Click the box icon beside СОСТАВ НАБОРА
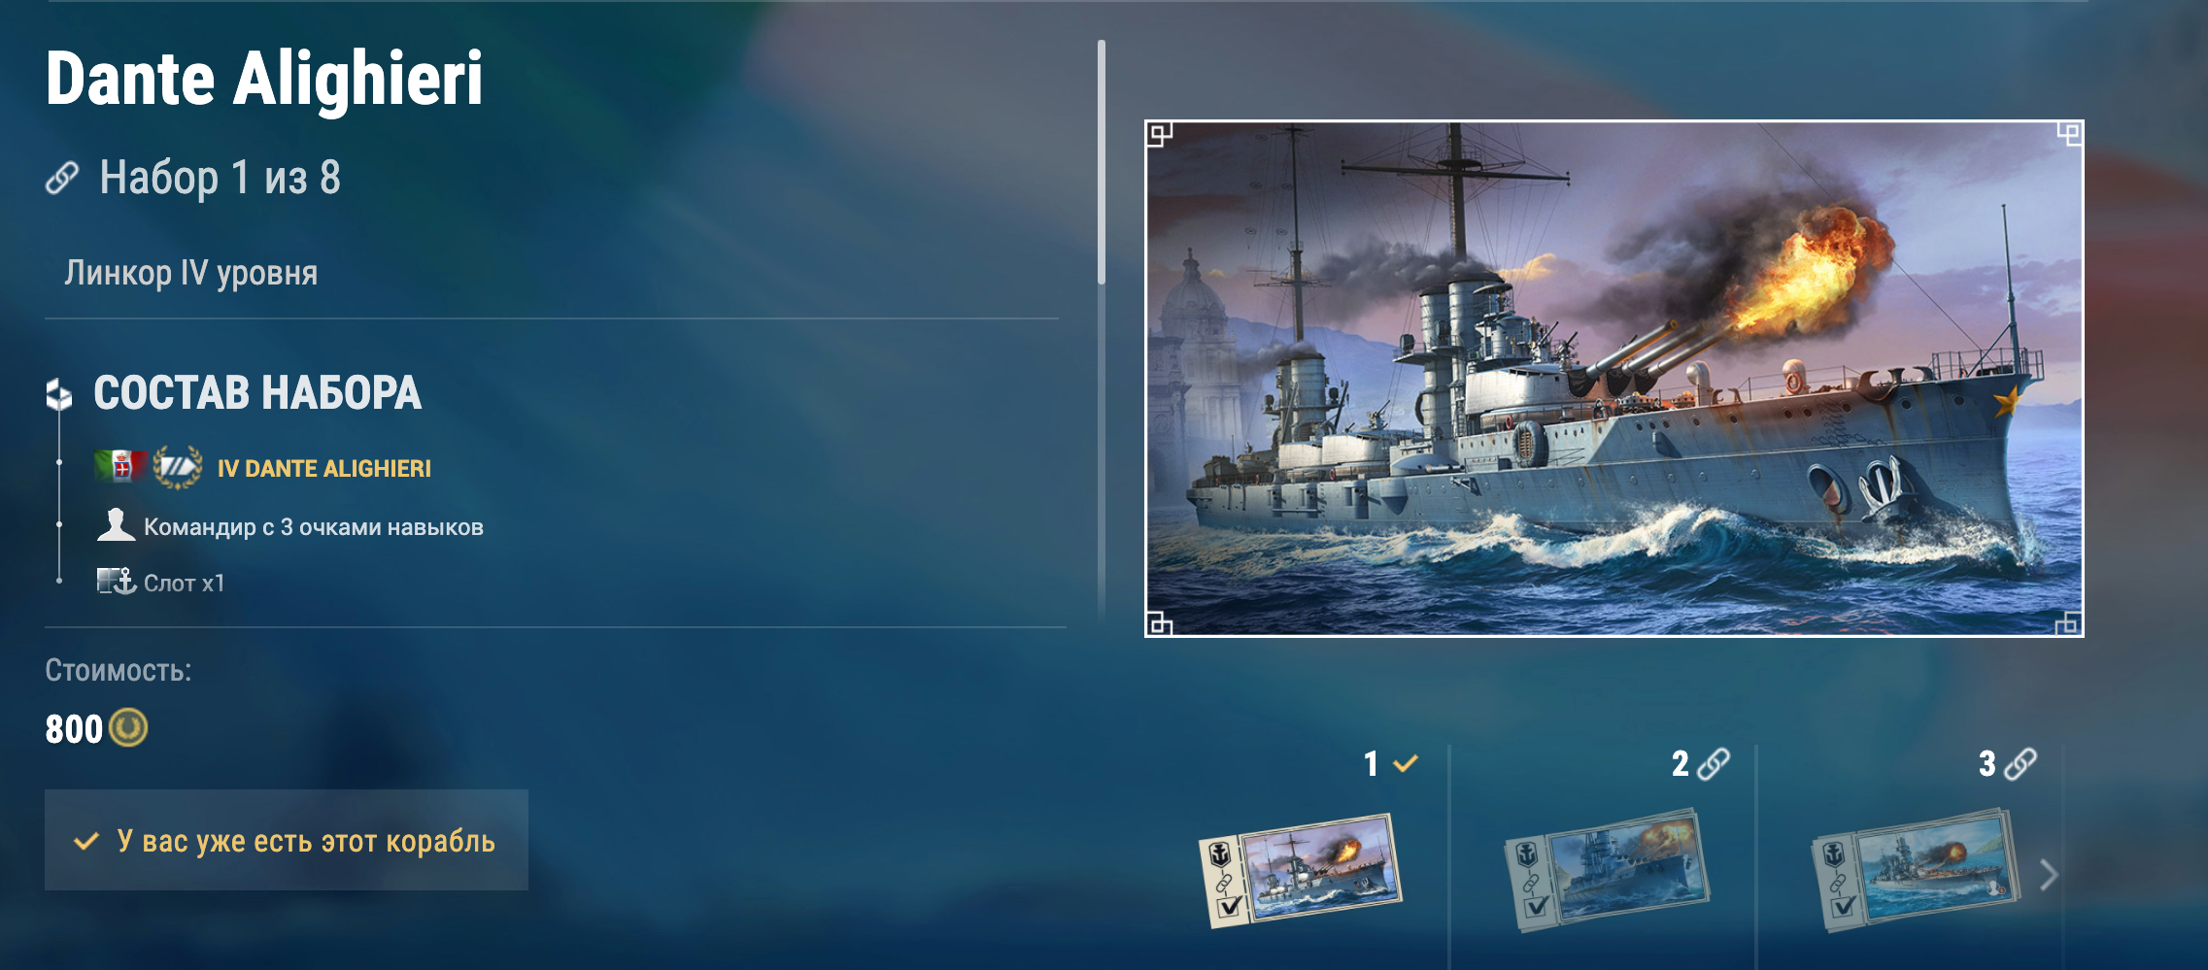Image resolution: width=2208 pixels, height=970 pixels. click(x=59, y=394)
